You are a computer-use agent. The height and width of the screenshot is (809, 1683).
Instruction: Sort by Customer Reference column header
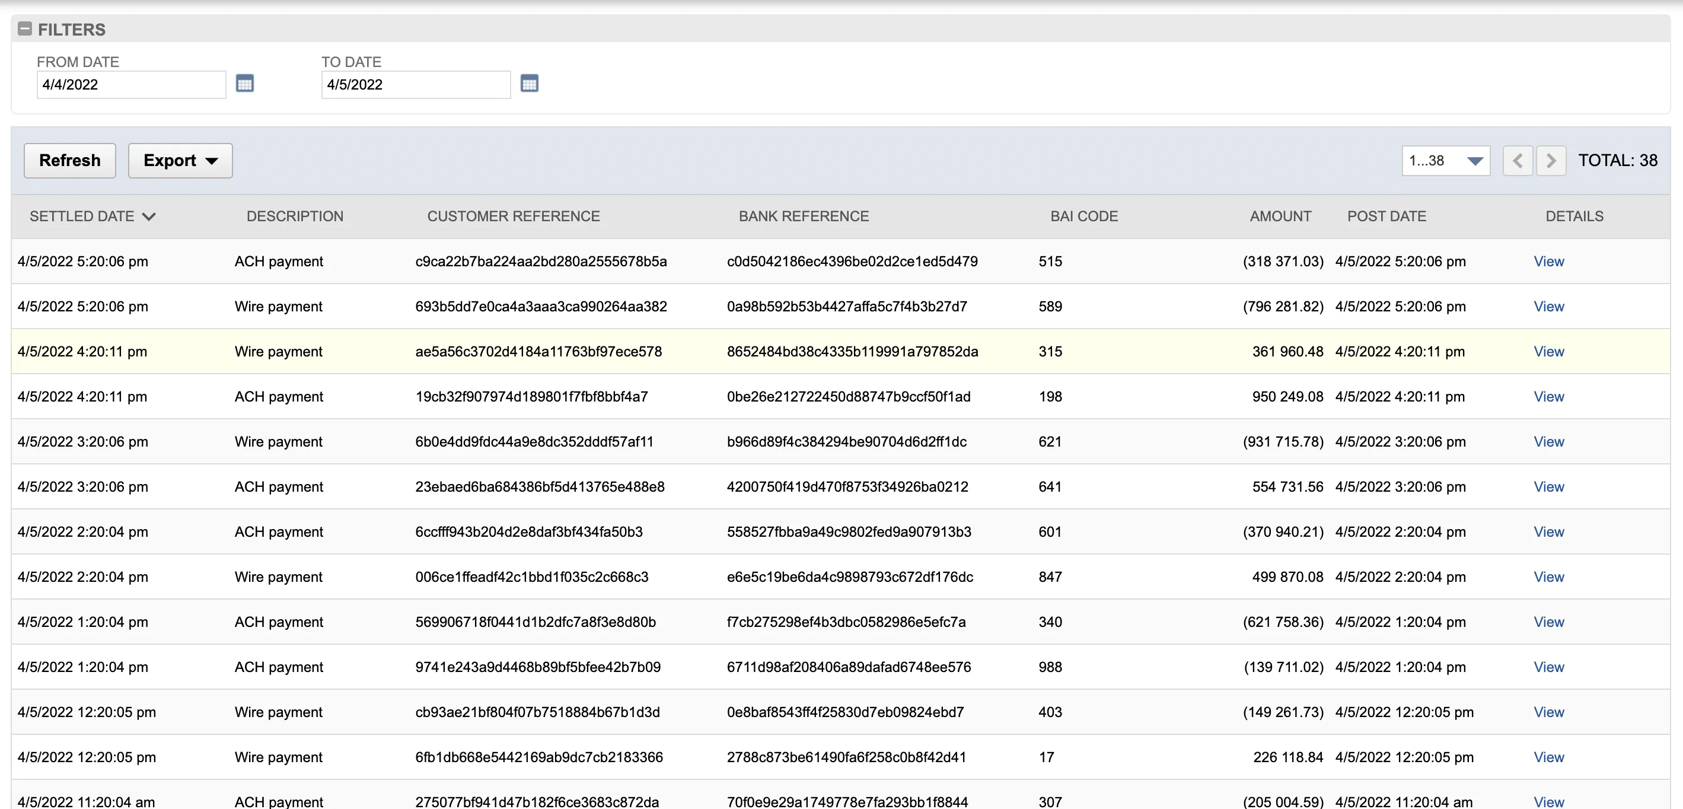pos(514,216)
